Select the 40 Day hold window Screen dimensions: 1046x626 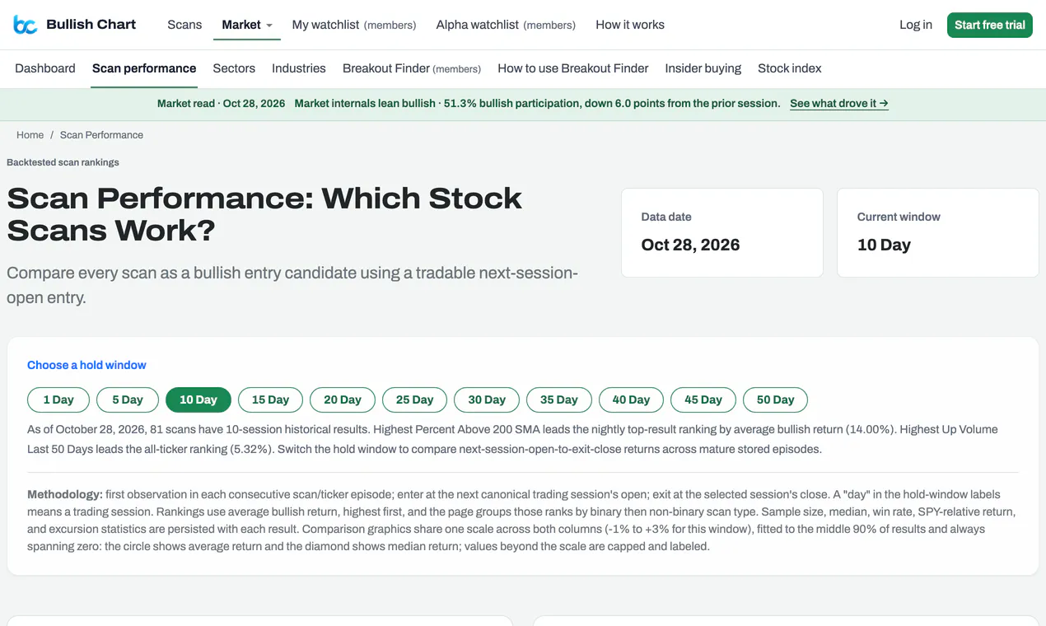point(631,399)
